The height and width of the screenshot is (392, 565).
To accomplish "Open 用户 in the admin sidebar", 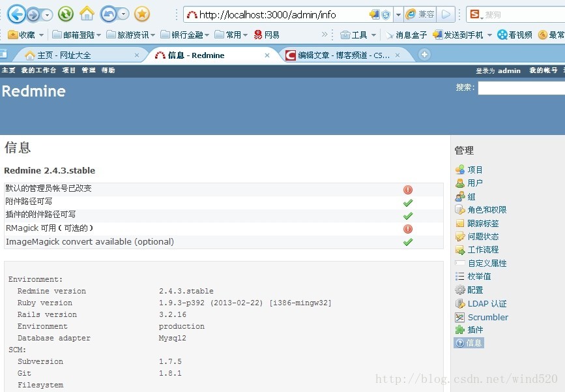I will [475, 183].
